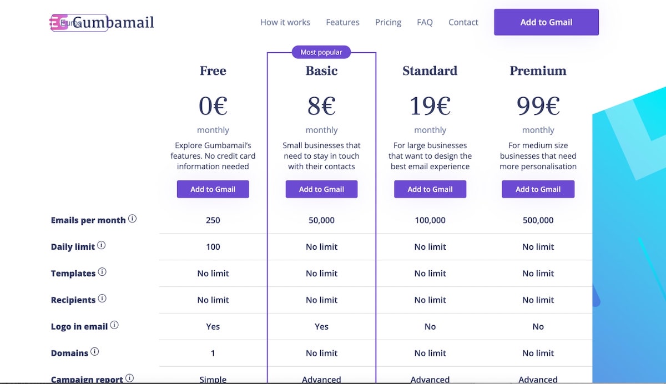This screenshot has height=384, width=666.
Task: Click the Gumbamail logo icon
Action: (58, 23)
